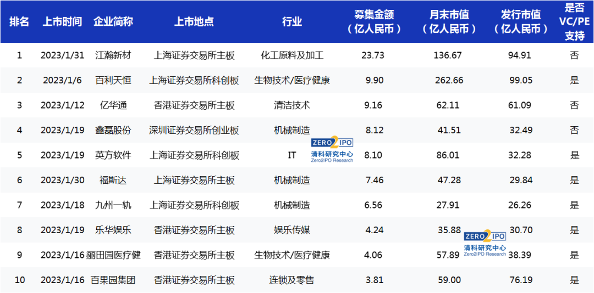Click raised amount 7.46
Screen dimensions: 594x293
pos(374,181)
